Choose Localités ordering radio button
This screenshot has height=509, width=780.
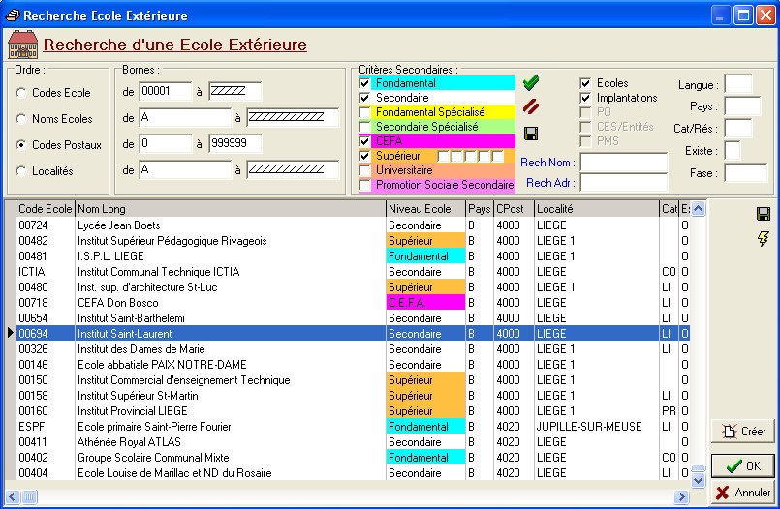(21, 171)
